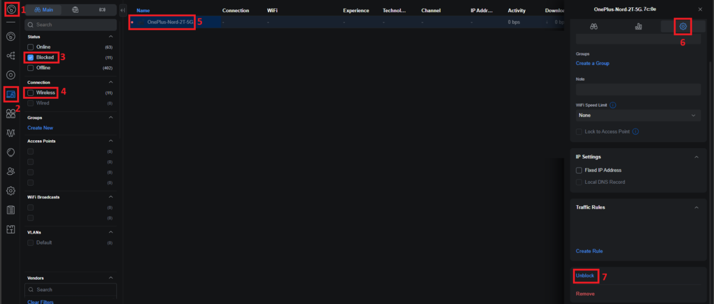Enable the Wireless connection filter
Viewport: 714px width, 304px height.
pos(30,93)
